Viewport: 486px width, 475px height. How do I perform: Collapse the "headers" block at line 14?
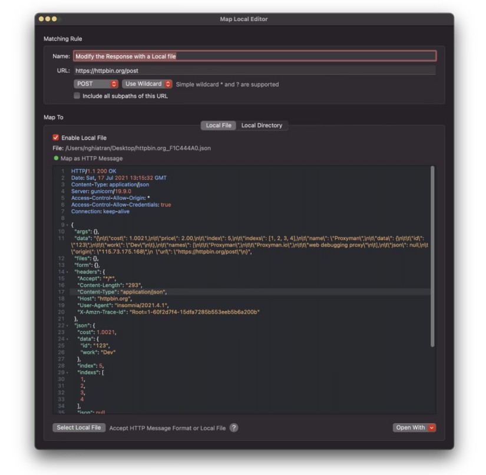(x=67, y=272)
